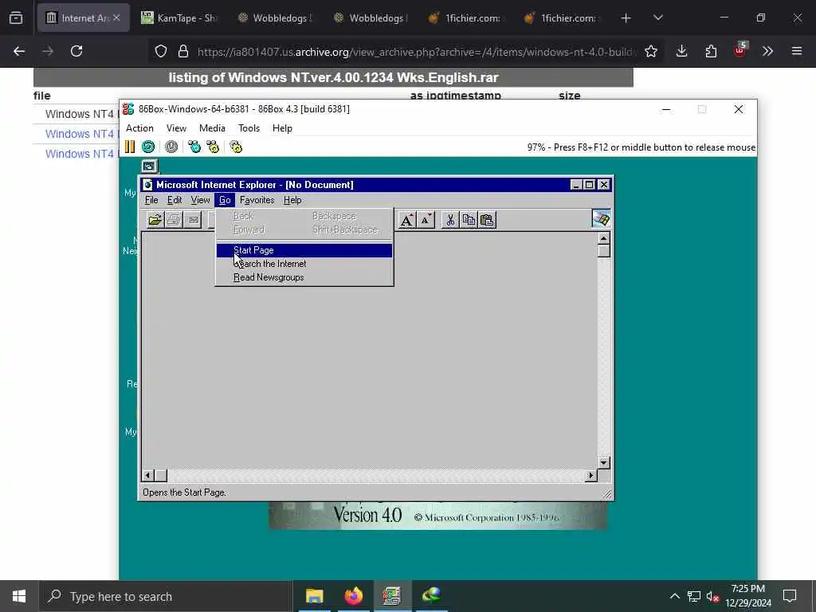The image size is (816, 612).
Task: Click the smaller font icon in Internet Explorer
Action: pos(426,220)
